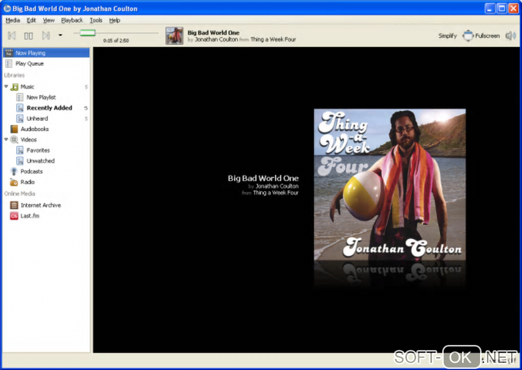
Task: Open the Audiobooks library
Action: pyautogui.click(x=35, y=129)
